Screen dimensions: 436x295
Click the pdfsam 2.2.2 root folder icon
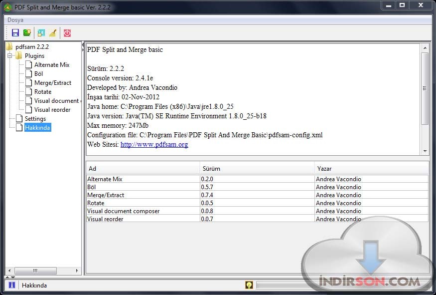click(x=9, y=46)
